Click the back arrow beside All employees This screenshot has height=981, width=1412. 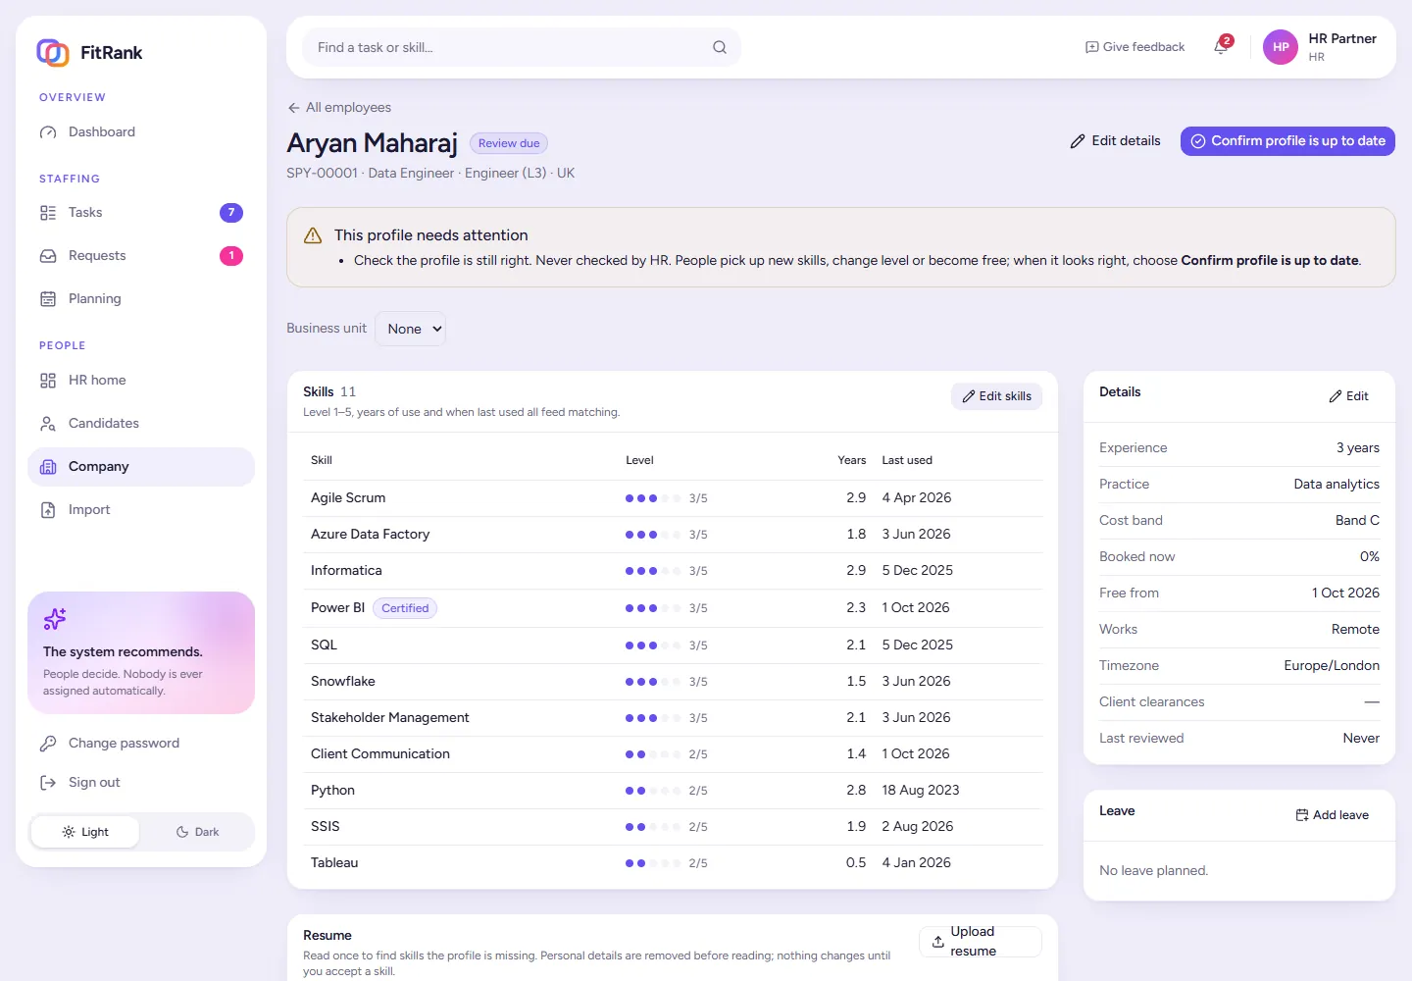tap(294, 108)
